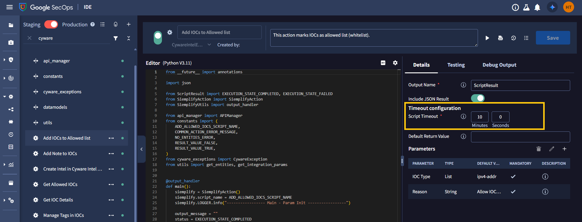Screen dimensions: 582x222
Task: Toggle the Staging/Production switch
Action: 51,25
